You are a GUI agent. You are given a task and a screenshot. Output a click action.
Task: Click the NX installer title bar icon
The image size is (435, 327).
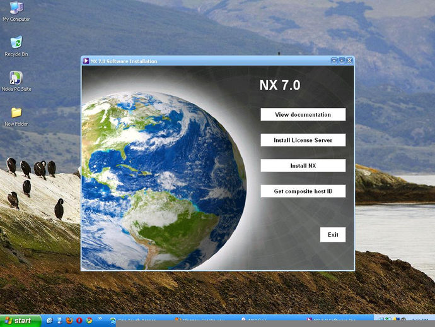[x=86, y=61]
